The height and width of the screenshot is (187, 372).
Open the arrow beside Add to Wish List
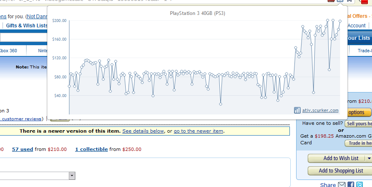(369, 158)
